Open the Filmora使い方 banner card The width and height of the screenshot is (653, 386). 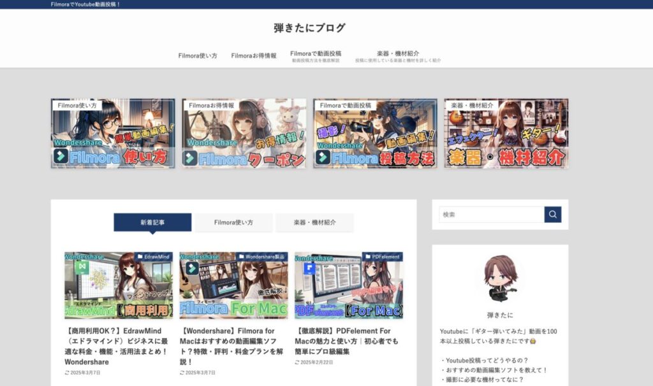[x=113, y=134]
